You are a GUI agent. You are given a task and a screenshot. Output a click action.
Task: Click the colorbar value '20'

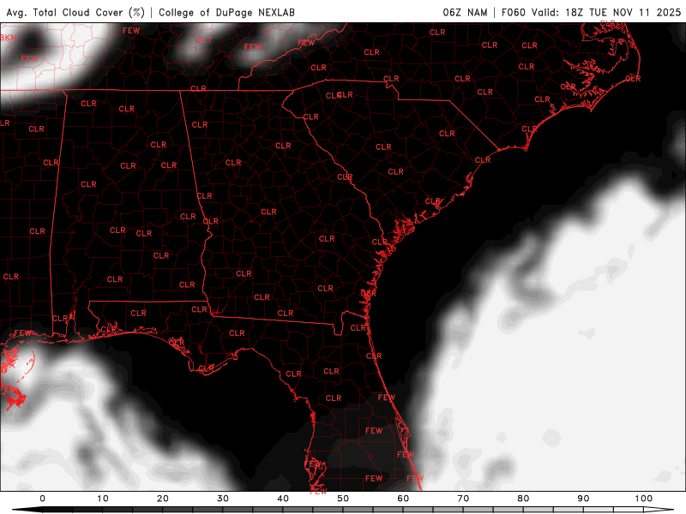(163, 499)
